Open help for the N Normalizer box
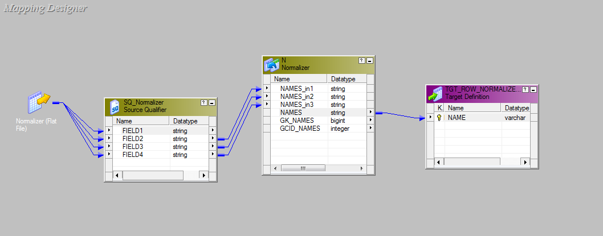This screenshot has width=603, height=236. 362,61
